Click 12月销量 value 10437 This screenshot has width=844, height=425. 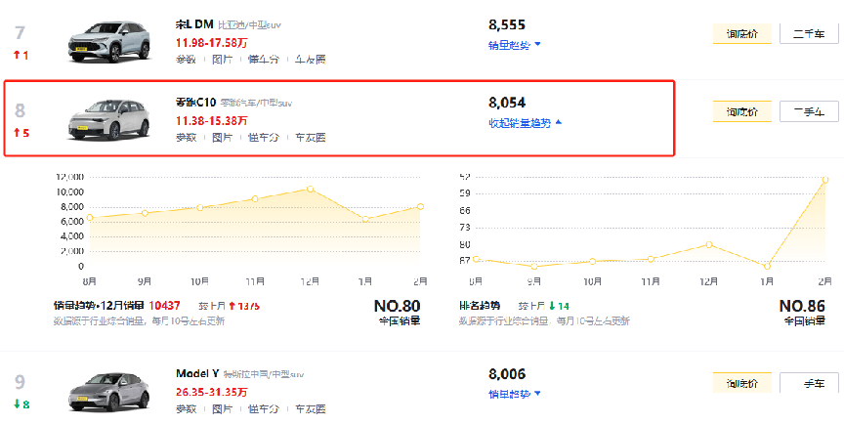pos(165,306)
